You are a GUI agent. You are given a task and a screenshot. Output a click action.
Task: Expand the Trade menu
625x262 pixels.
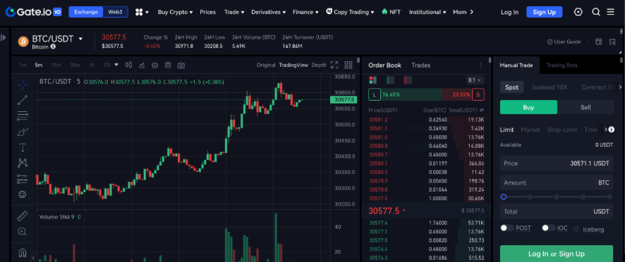click(234, 12)
